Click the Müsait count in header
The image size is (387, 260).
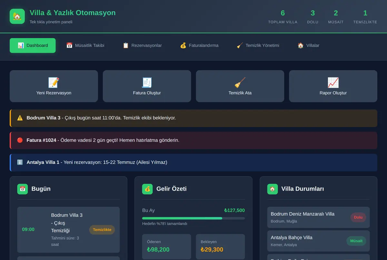click(336, 13)
